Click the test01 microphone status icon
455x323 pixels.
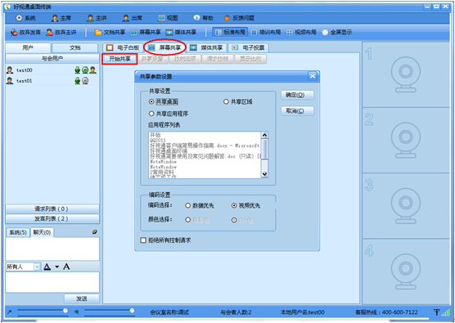point(78,81)
